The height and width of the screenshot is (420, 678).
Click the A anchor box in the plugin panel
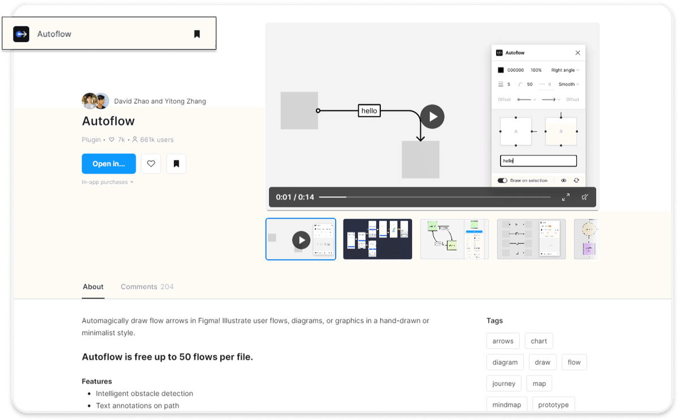point(516,131)
